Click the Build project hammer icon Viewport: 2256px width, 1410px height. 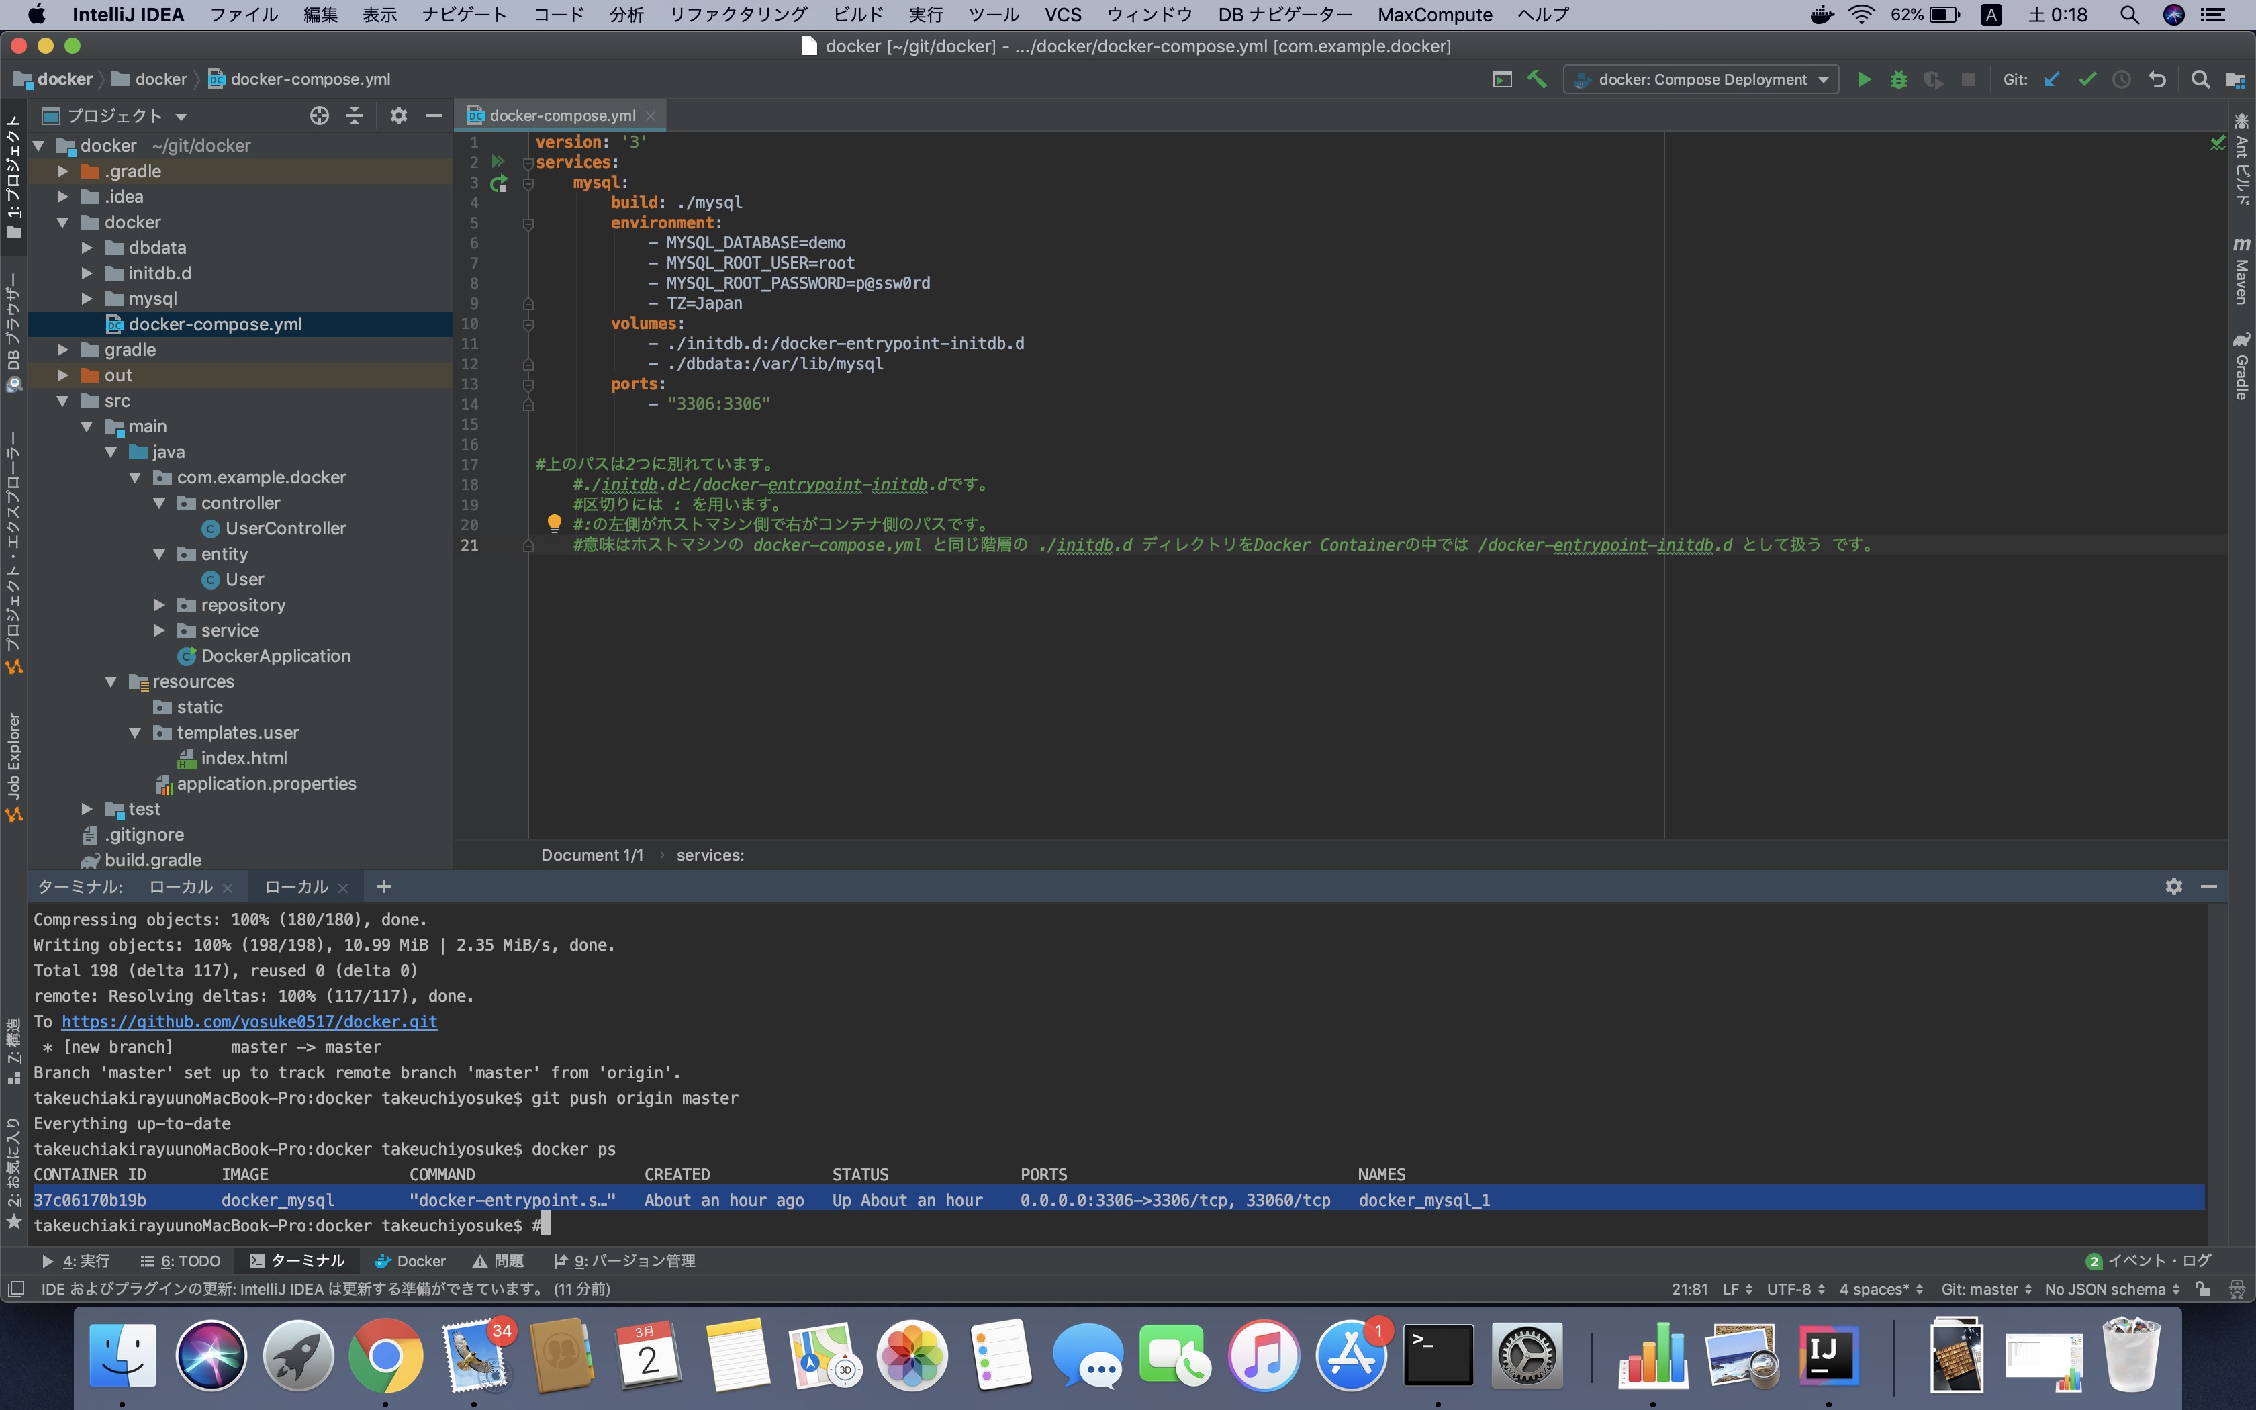click(1538, 79)
